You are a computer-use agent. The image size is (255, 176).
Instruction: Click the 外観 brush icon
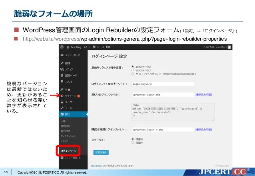pyautogui.click(x=62, y=90)
